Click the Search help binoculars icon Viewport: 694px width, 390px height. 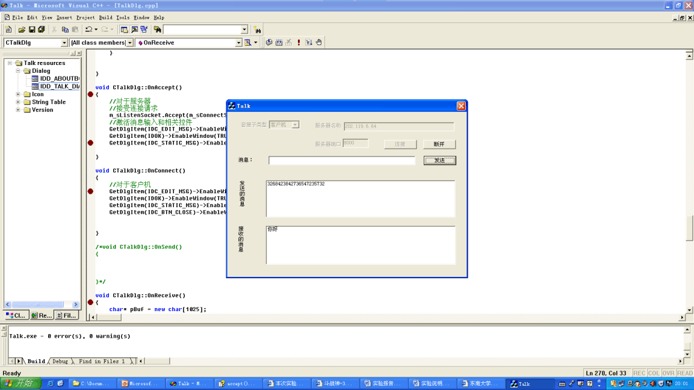pyautogui.click(x=258, y=29)
